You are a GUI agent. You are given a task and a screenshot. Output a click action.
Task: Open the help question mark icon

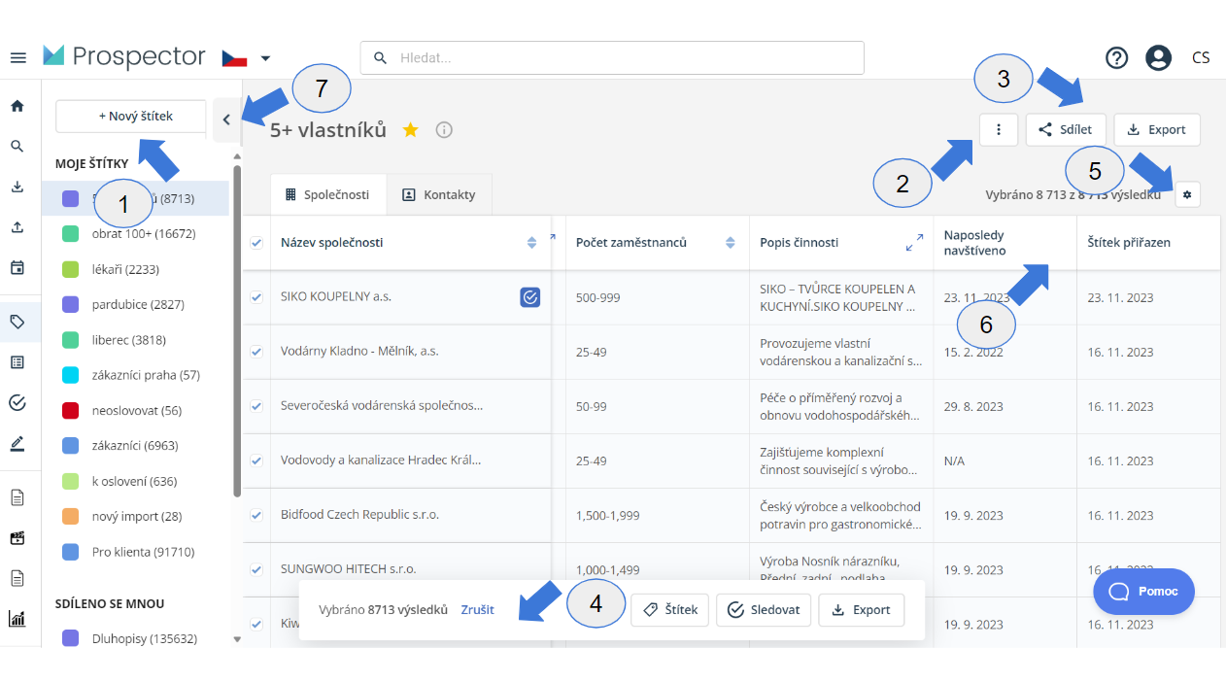pos(1116,58)
